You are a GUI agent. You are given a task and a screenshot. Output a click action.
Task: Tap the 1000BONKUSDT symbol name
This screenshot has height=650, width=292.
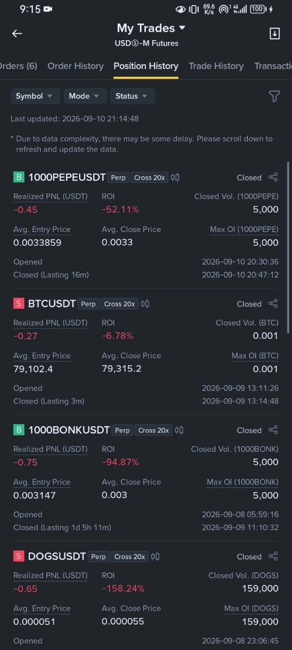pyautogui.click(x=69, y=430)
